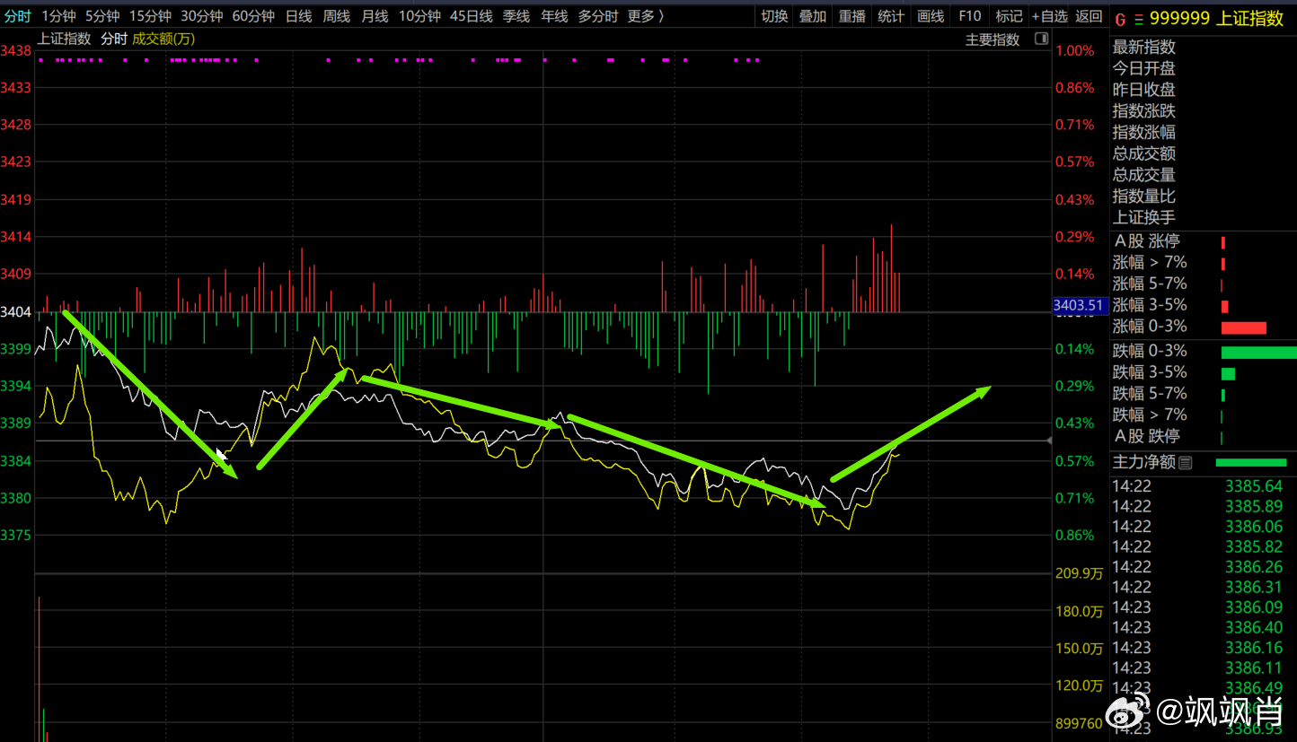Select the 10分钟 period tab
1297x742 pixels.
pos(419,16)
